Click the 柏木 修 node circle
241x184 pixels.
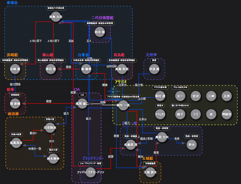point(100,32)
